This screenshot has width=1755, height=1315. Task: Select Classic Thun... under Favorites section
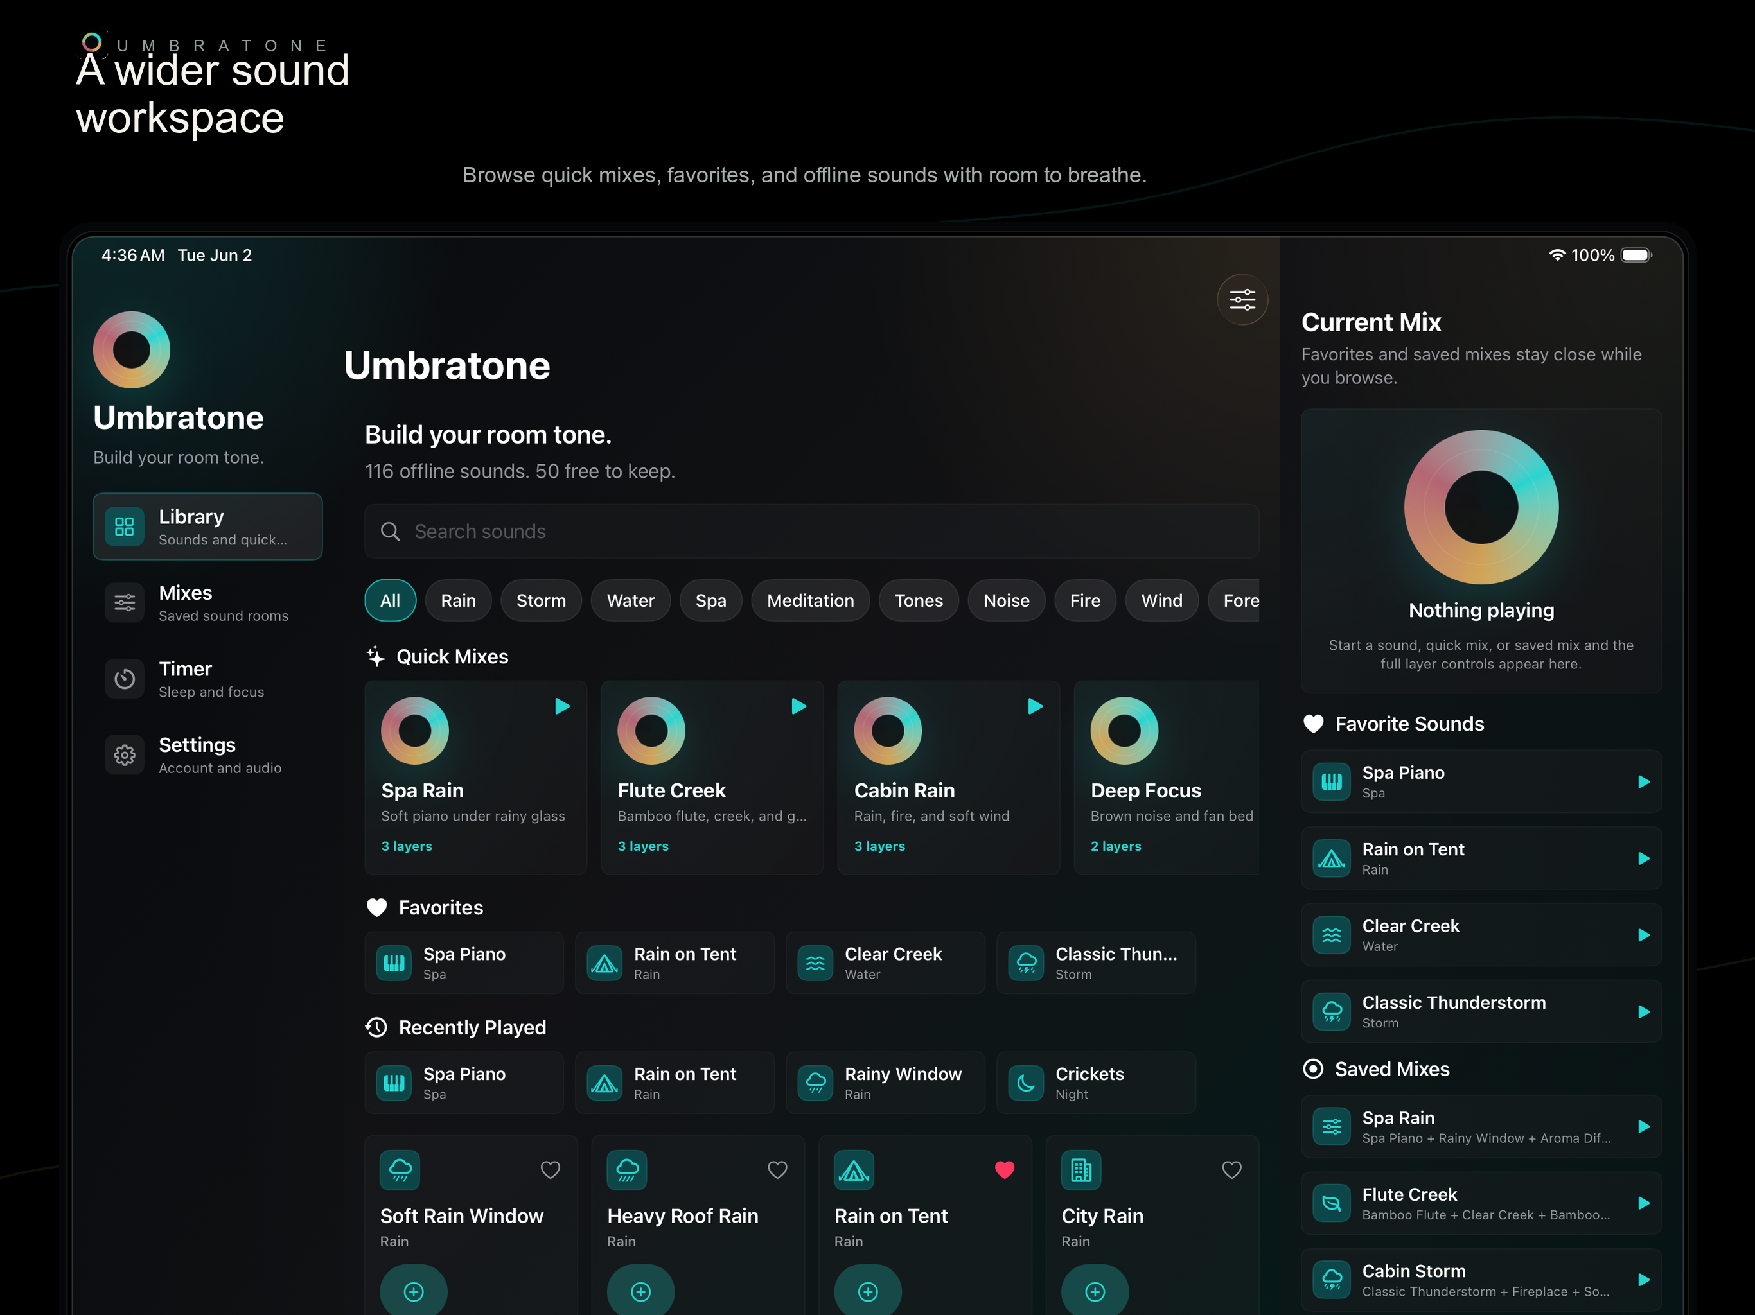(x=1096, y=963)
